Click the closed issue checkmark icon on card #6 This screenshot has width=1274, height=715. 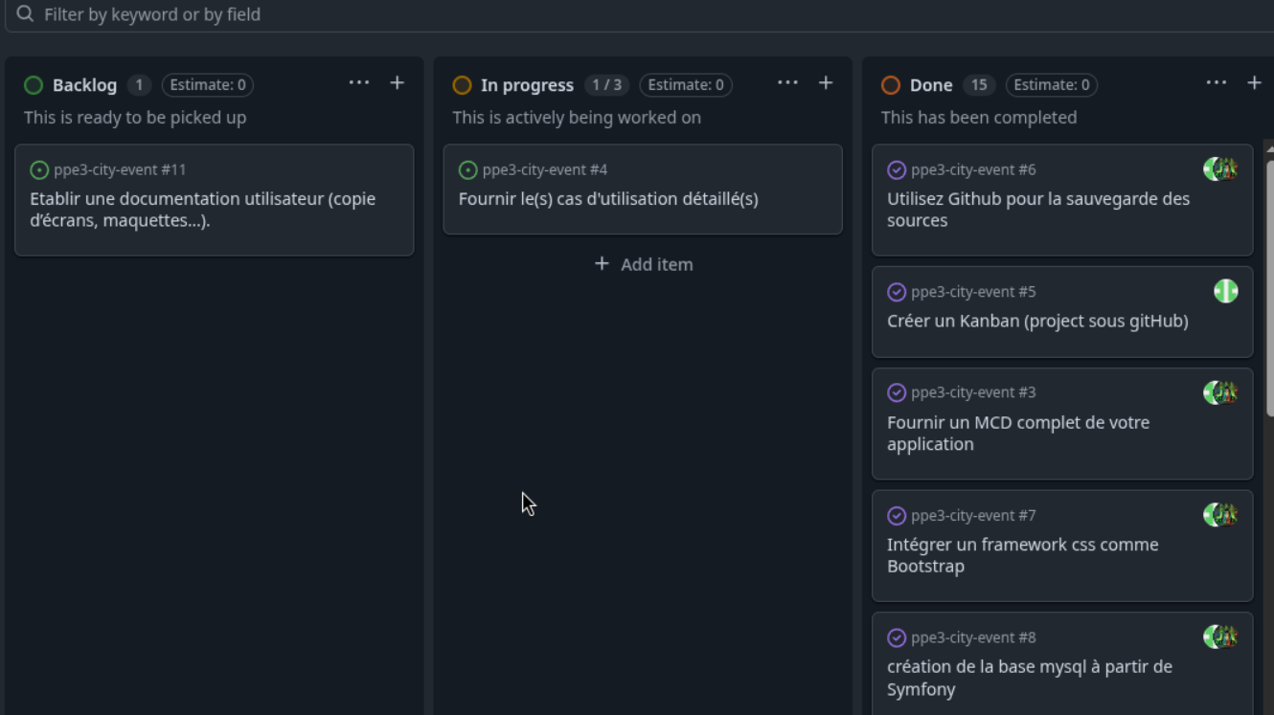[x=897, y=169]
